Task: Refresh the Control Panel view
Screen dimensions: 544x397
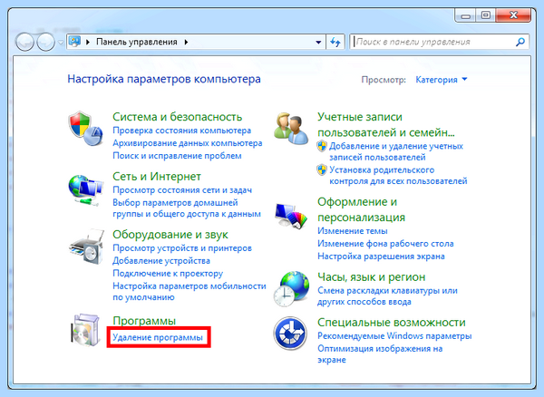Action: pyautogui.click(x=335, y=42)
